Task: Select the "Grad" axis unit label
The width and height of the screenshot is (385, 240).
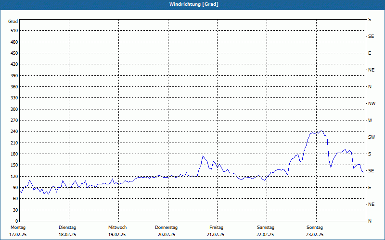Action: tap(13, 22)
